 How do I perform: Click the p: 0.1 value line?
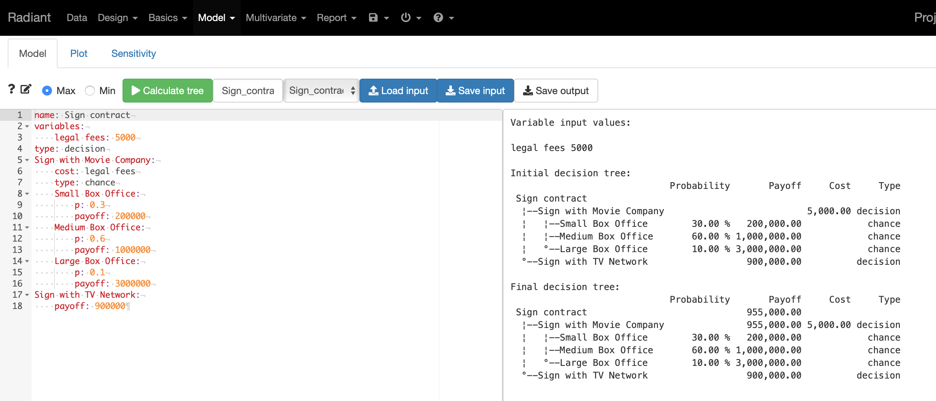[90, 272]
